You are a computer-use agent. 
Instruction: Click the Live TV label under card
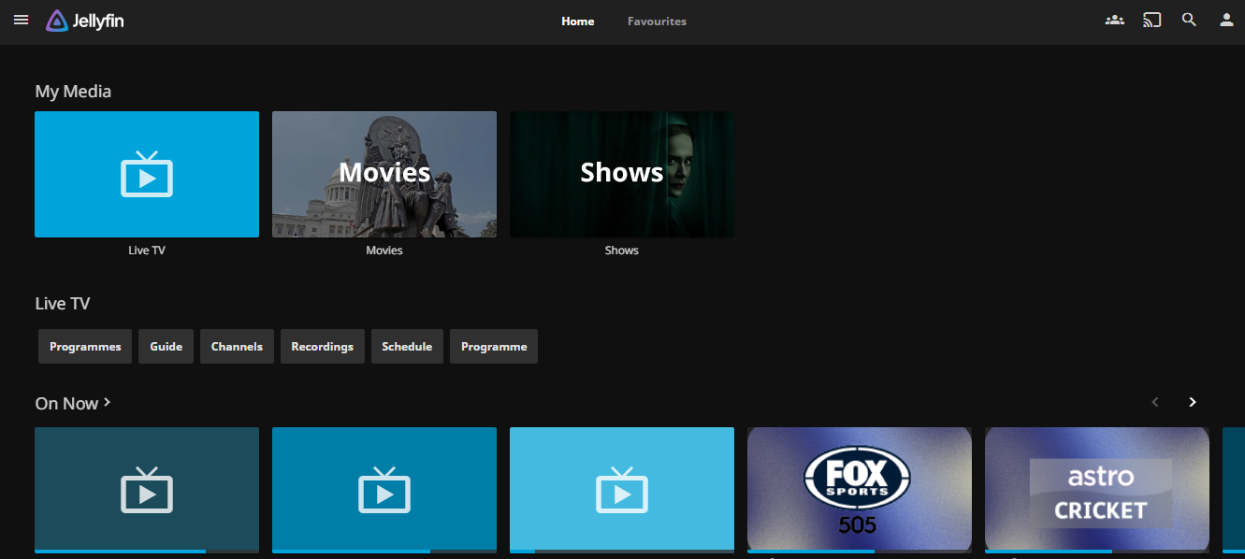coord(147,251)
